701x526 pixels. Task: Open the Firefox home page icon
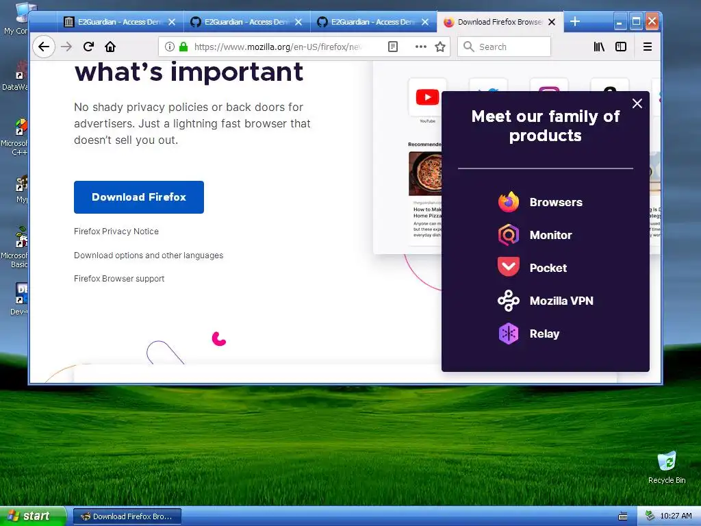(110, 47)
